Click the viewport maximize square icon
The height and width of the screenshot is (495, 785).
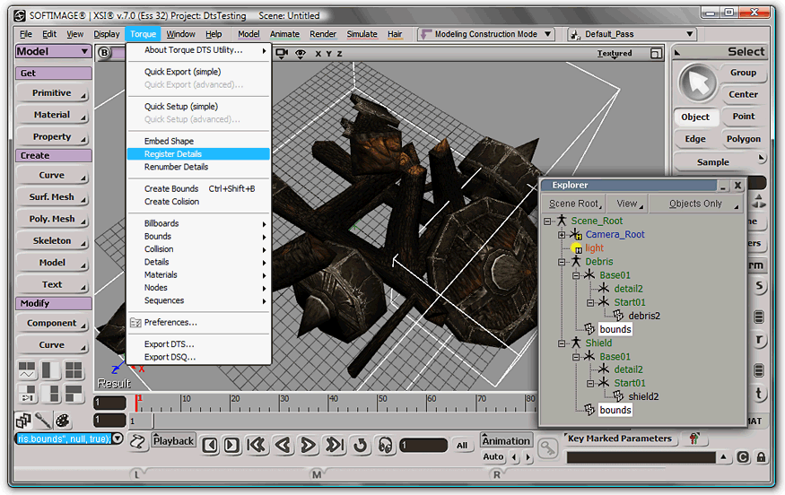tap(656, 53)
